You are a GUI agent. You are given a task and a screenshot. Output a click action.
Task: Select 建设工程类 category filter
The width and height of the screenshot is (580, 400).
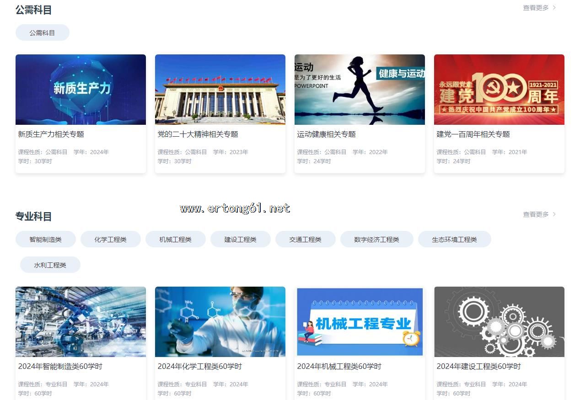pos(240,240)
